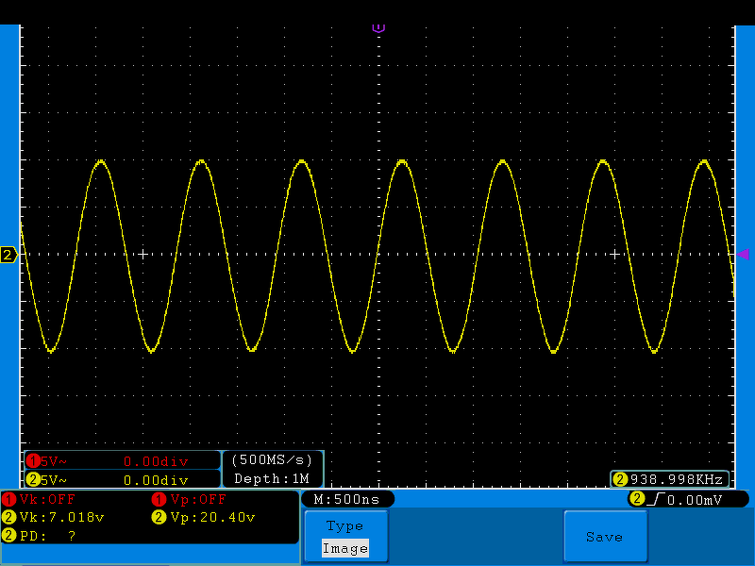Click the rising edge trigger symbol
755x566 pixels.
(x=656, y=499)
